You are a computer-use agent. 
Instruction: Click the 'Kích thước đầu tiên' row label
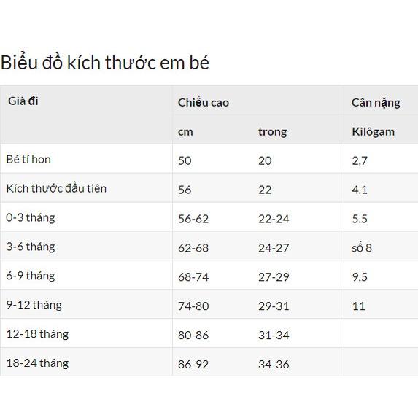pos(56,188)
